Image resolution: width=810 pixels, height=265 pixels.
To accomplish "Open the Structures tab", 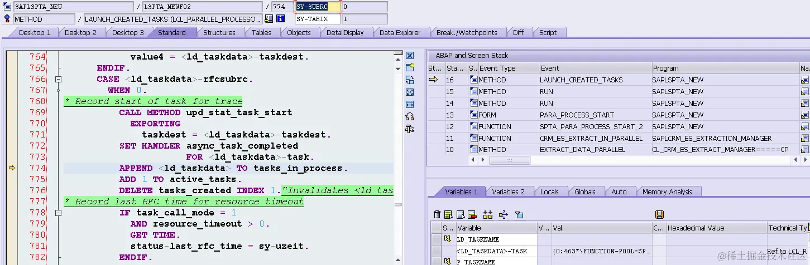I will [219, 32].
